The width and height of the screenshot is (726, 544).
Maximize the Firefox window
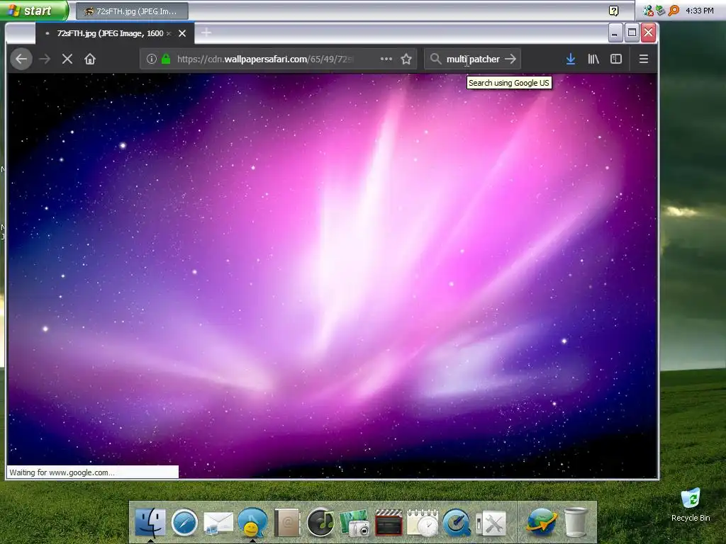[x=632, y=33]
